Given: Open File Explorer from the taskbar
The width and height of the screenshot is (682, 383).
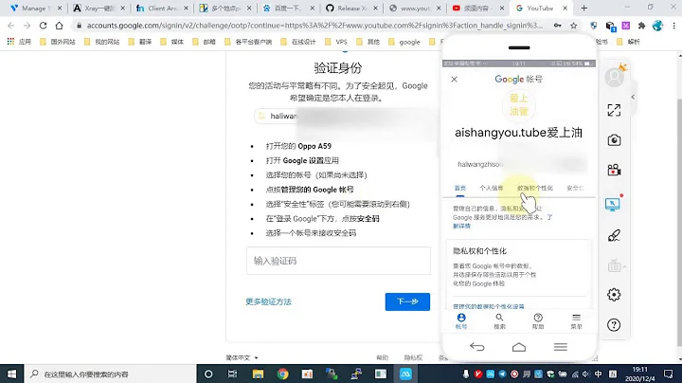Looking at the screenshot, I should click(x=258, y=374).
